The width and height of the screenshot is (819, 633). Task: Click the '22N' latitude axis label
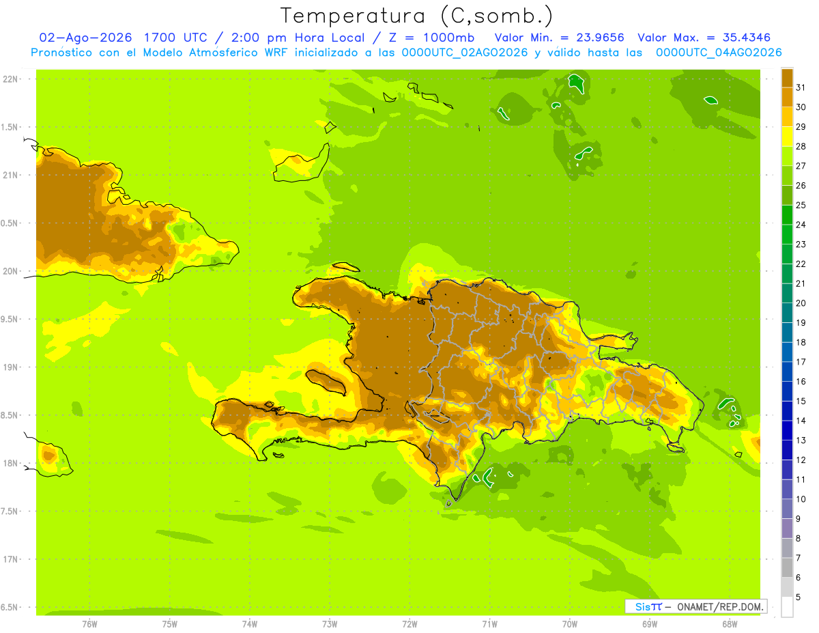point(10,79)
